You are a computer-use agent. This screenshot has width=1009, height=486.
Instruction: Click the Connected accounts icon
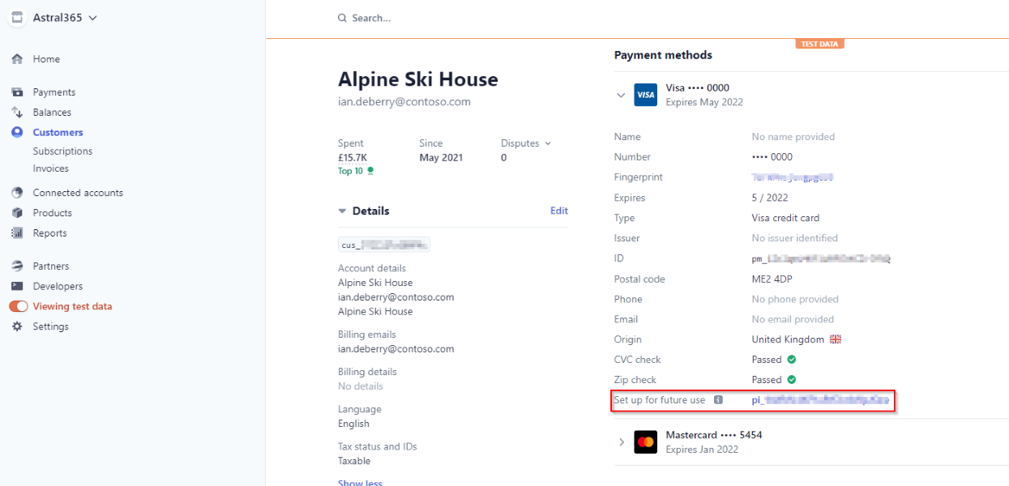pyautogui.click(x=17, y=193)
